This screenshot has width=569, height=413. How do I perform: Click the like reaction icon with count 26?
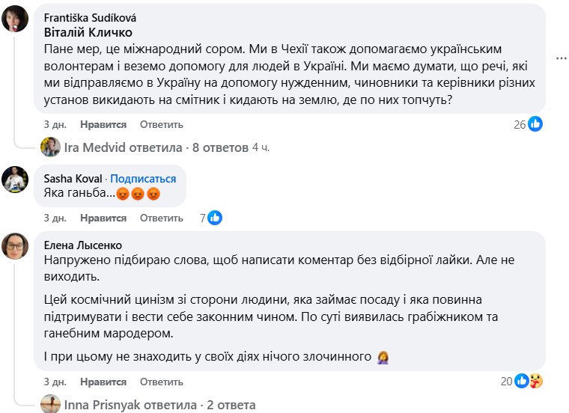click(x=535, y=124)
